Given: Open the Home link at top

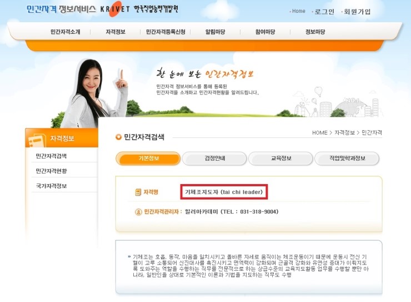Looking at the screenshot, I should (299, 11).
